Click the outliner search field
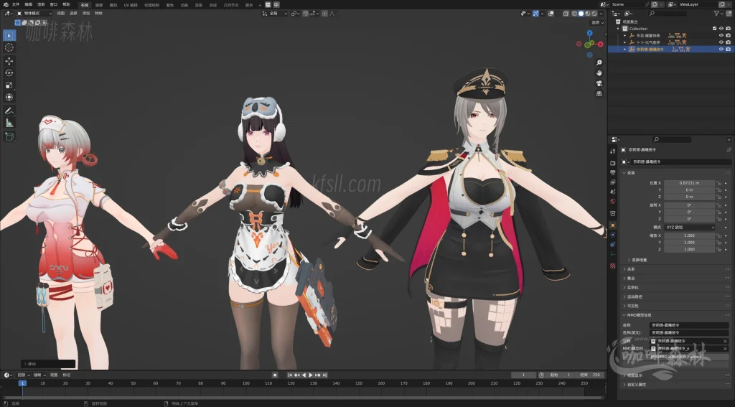735x407 pixels. (x=668, y=14)
